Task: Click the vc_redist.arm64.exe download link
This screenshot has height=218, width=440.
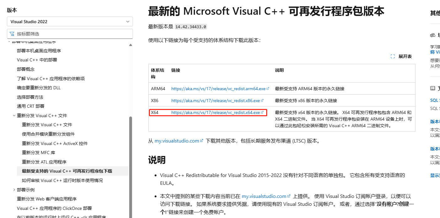Action: click(218, 89)
